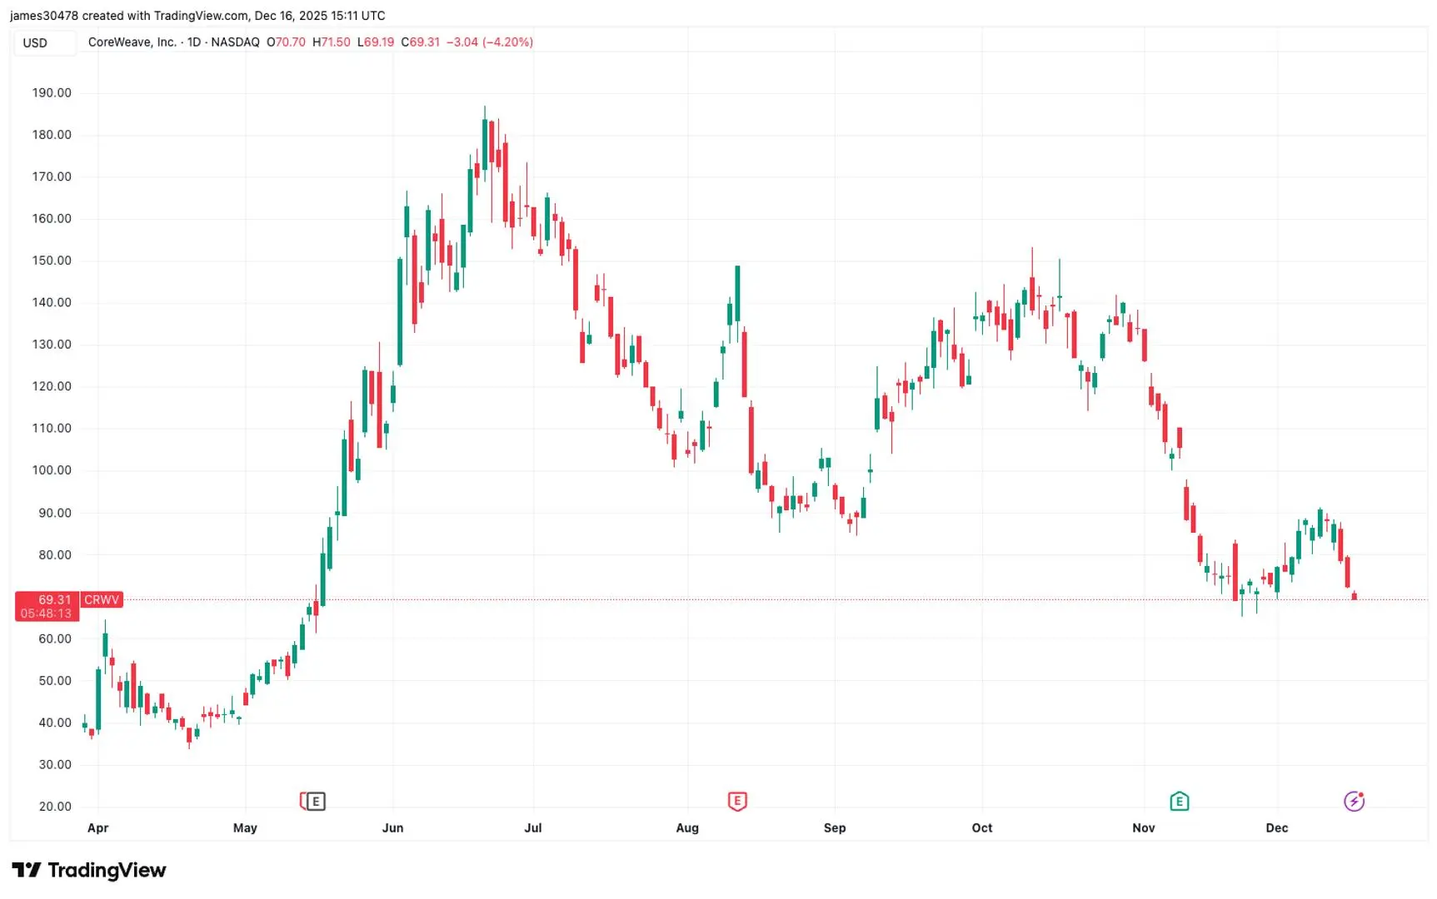Screen dimensions: 1437x899
Task: Click the NASDAQ exchange label
Action: 235,42
